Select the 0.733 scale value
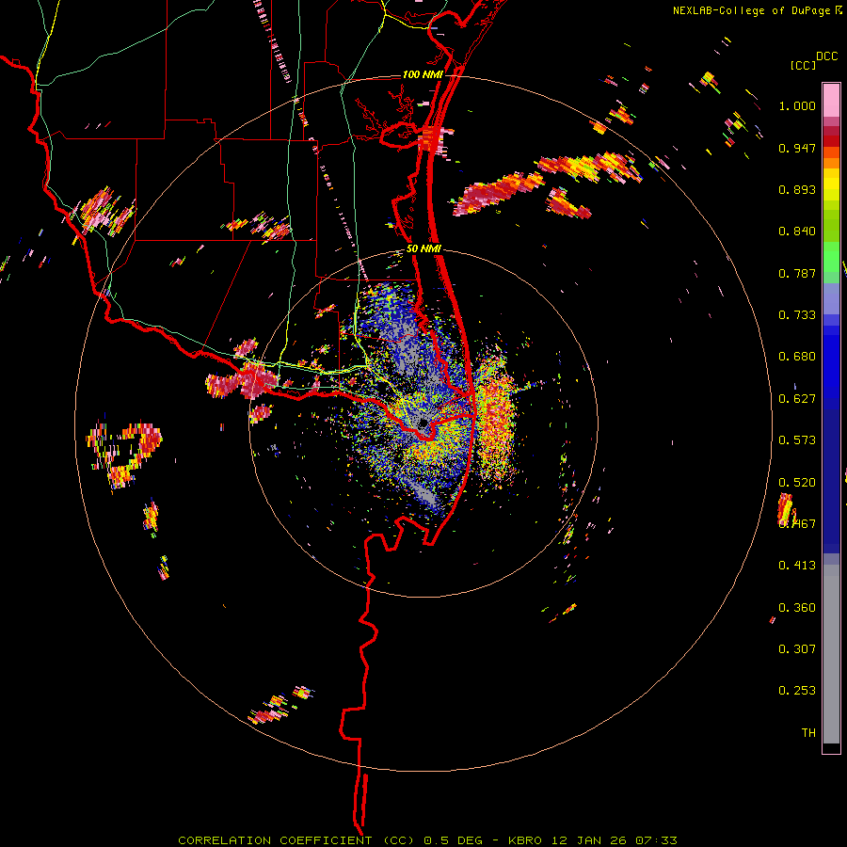Screen dimensions: 847x847 [x=797, y=315]
